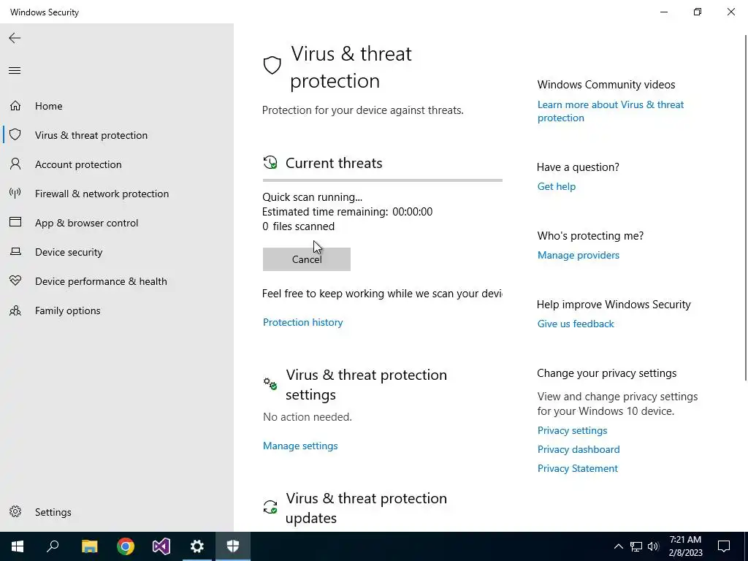Open Family options
Screen dimensions: 748x561
68,310
